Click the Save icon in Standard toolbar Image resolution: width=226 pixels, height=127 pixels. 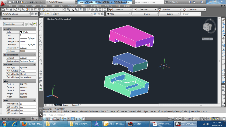pyautogui.click(x=11, y=10)
